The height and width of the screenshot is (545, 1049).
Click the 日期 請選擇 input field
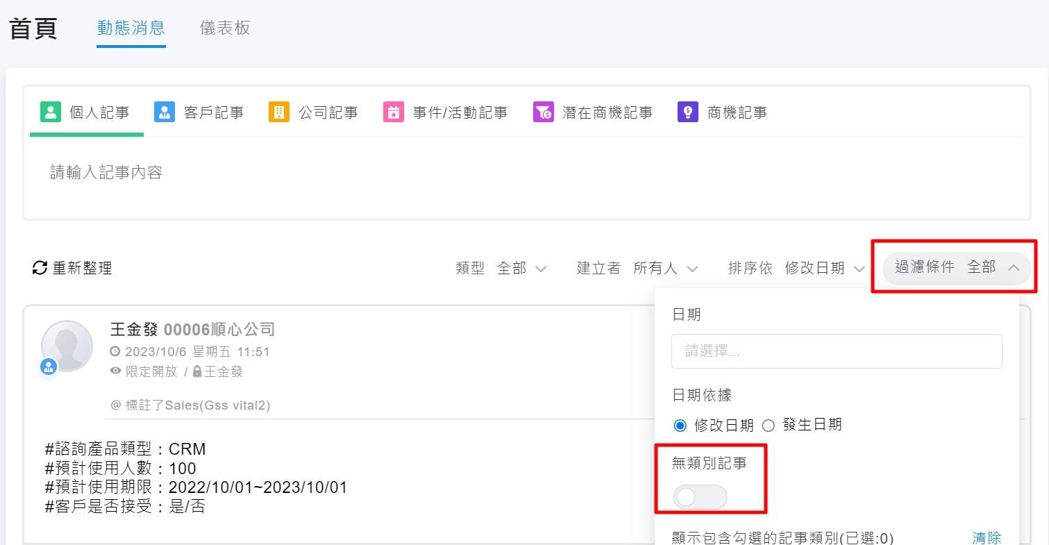click(836, 351)
